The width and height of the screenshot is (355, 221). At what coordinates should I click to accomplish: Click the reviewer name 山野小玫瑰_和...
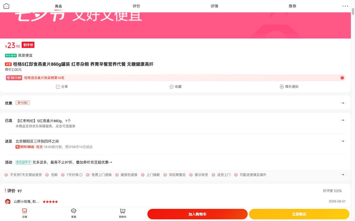27,202
